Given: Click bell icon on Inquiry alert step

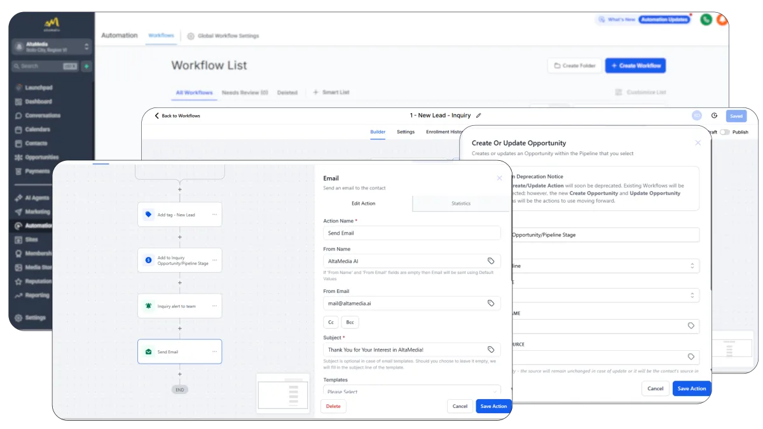Looking at the screenshot, I should tap(148, 306).
